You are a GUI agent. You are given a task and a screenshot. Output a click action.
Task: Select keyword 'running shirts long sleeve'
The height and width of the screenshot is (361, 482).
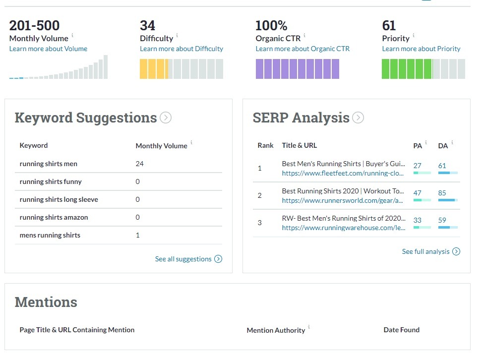tap(59, 199)
